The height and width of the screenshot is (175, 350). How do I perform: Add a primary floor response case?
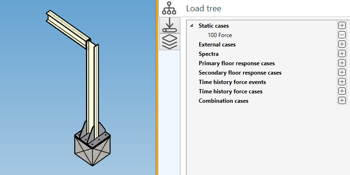pyautogui.click(x=342, y=63)
